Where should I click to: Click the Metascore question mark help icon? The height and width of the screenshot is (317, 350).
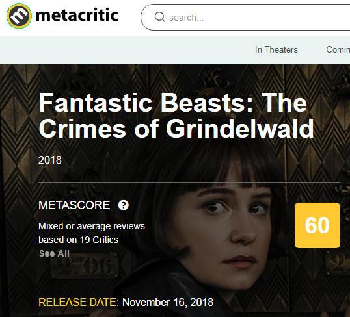point(123,205)
